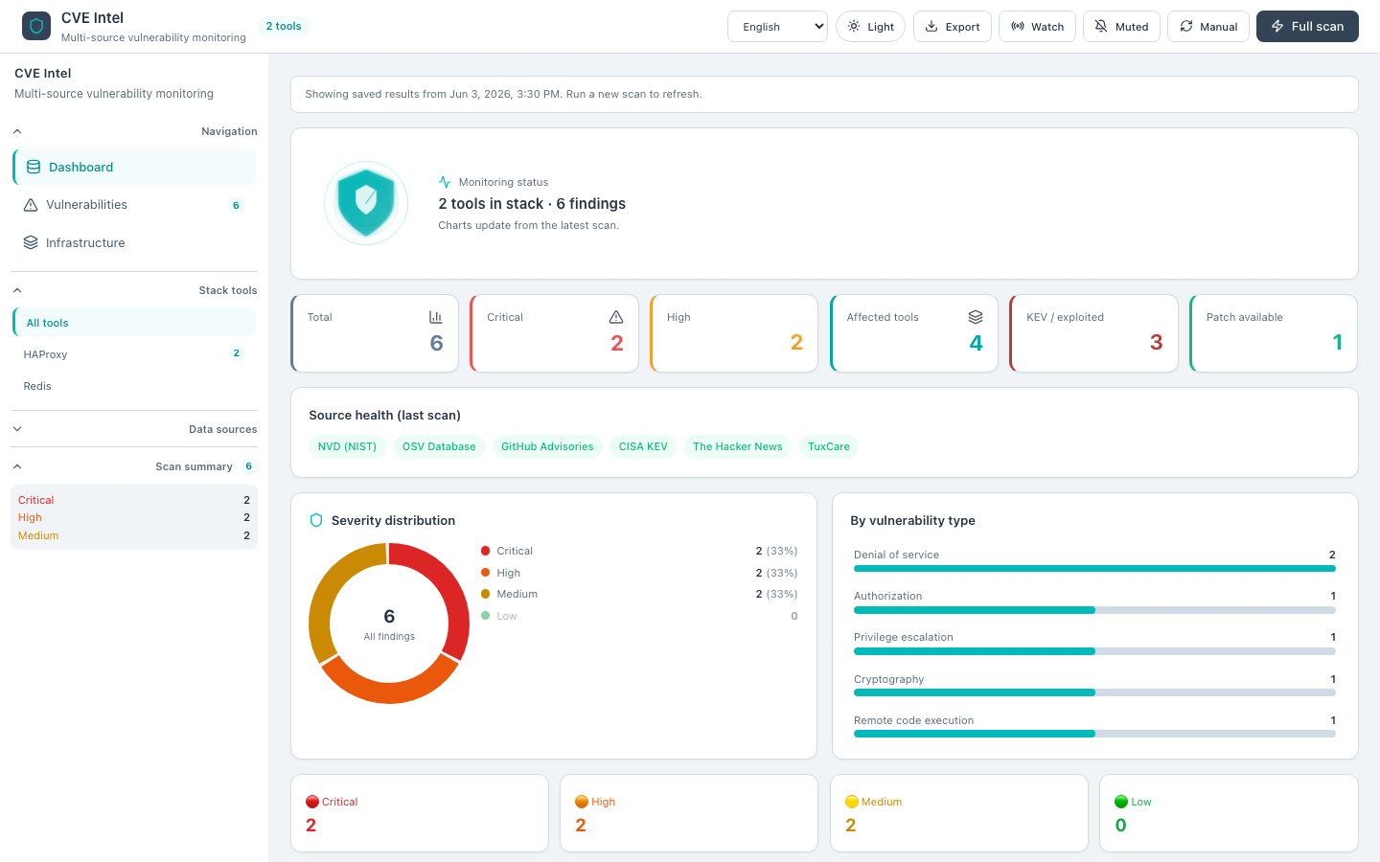Click the High stat card in top row
The width and height of the screenshot is (1380, 862).
click(734, 333)
